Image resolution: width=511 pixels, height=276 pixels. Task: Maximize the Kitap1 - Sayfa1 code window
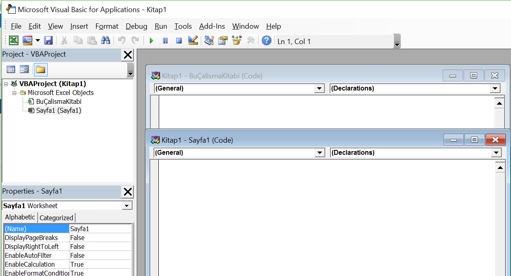[474, 140]
